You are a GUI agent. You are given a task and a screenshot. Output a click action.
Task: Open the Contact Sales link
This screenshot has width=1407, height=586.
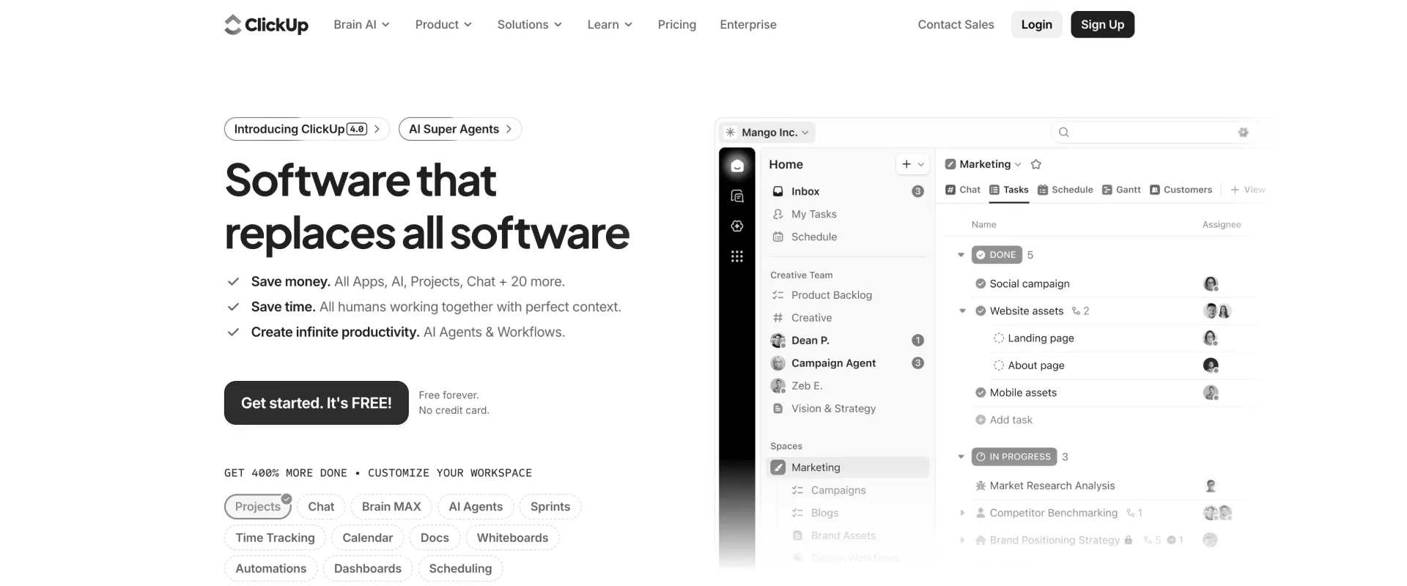[956, 24]
